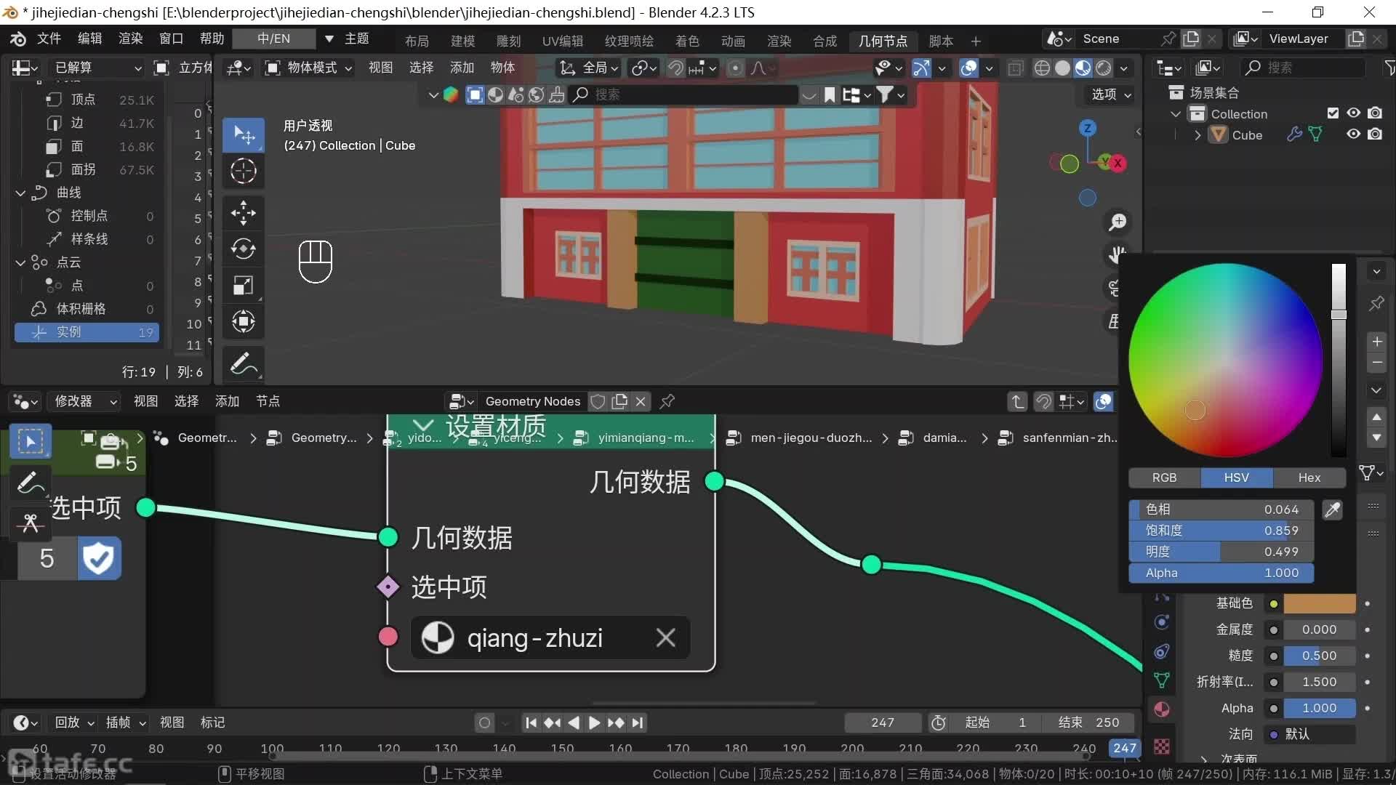Switch color picker to RGB mode
Viewport: 1396px width, 785px height.
1163,478
